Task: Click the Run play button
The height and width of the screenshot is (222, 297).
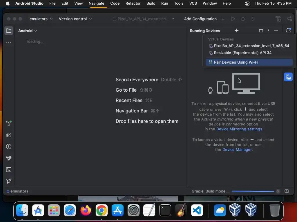Action: tap(233, 19)
